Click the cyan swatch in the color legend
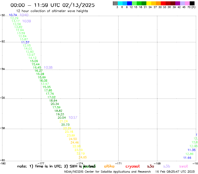The height and width of the screenshot is (174, 198). (x=120, y=3)
